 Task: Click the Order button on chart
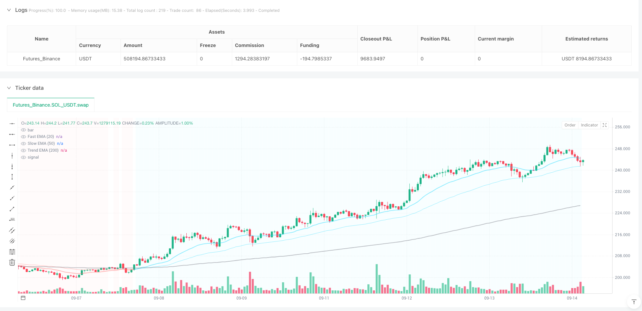570,125
